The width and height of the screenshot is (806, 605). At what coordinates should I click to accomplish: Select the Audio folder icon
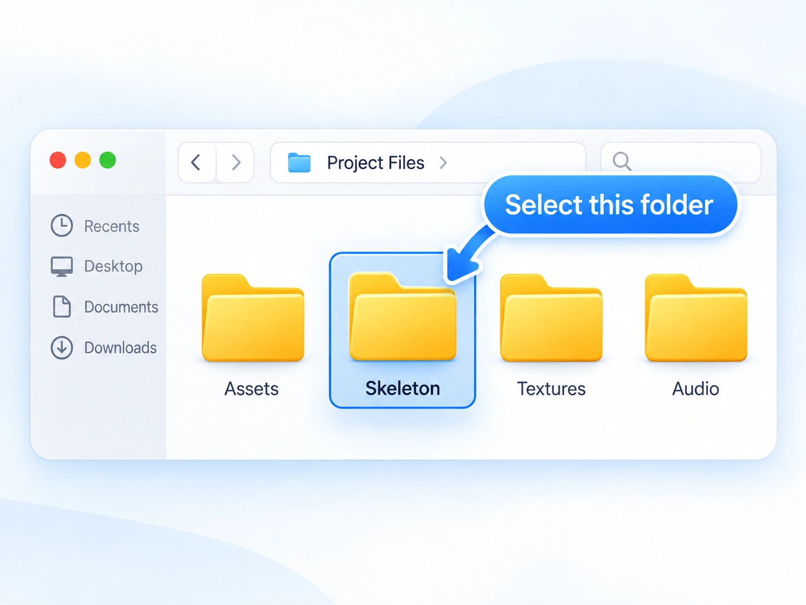point(696,318)
